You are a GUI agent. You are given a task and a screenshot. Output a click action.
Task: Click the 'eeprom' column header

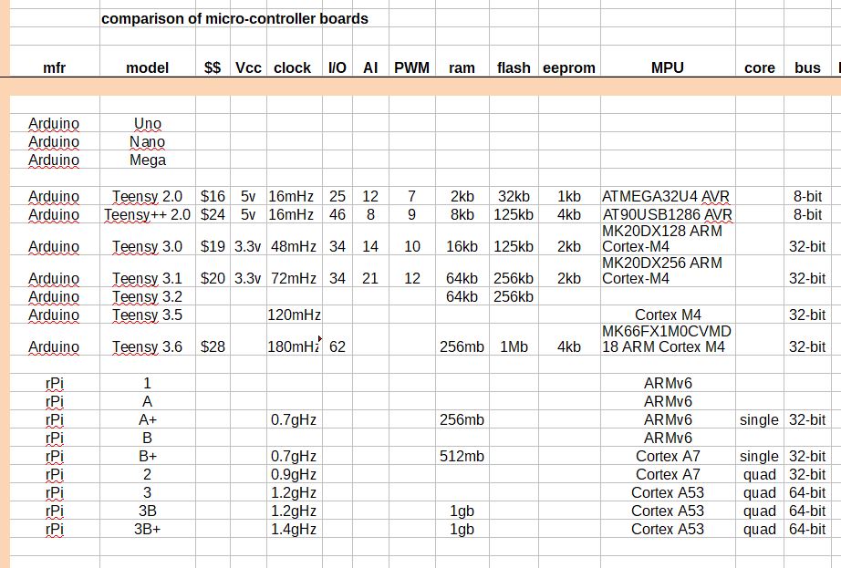[x=569, y=68]
